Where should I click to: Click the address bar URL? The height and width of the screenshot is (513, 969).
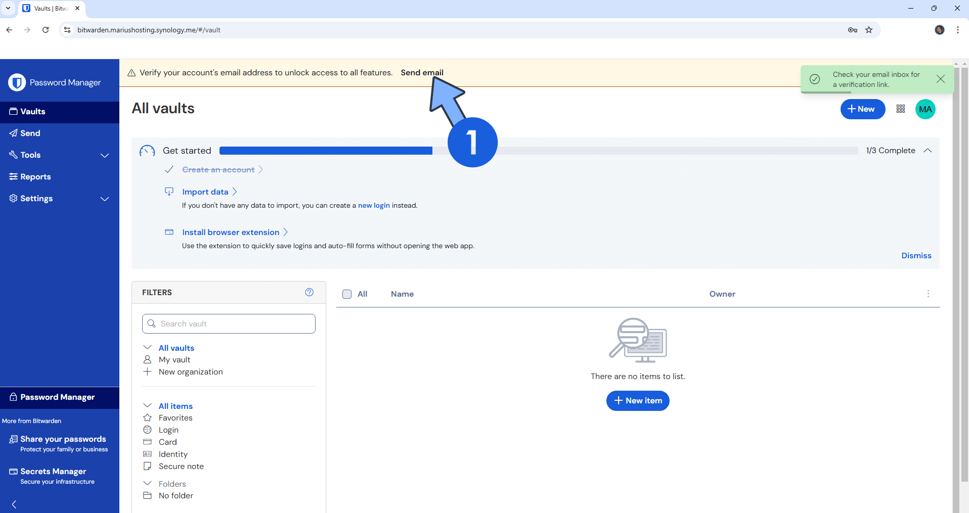149,30
